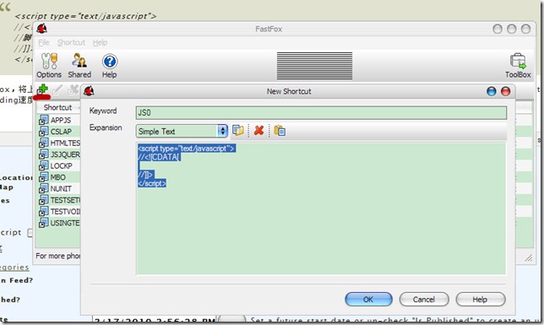Select the APPJS shortcut row

point(59,121)
